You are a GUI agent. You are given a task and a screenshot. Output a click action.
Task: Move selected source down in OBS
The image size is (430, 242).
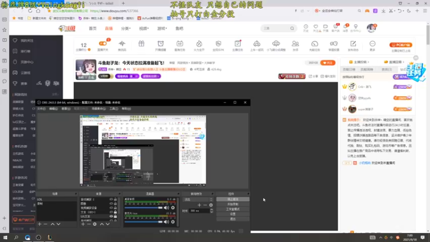107,224
